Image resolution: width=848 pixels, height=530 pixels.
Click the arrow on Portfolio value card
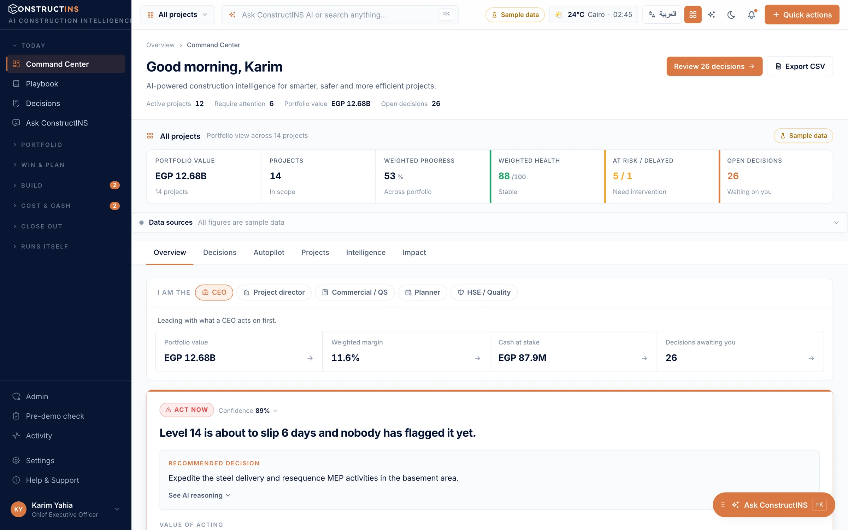point(310,358)
